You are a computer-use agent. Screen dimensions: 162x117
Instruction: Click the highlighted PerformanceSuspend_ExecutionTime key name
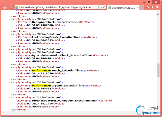[x=58, y=86]
